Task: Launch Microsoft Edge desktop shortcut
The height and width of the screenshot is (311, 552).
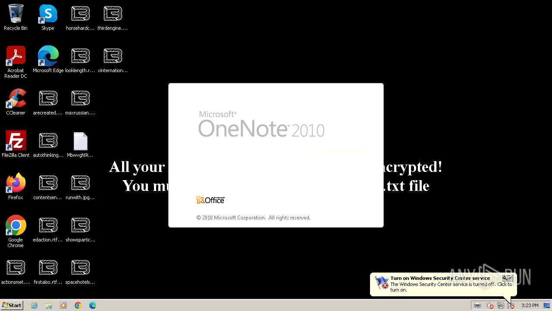Action: (48, 60)
